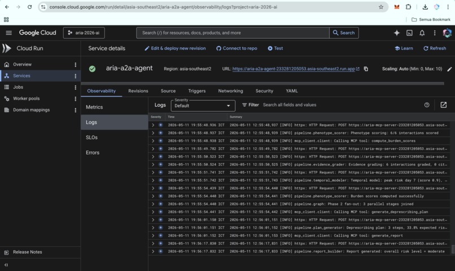Expand log entry Calling MCP tool compute_burden_scores

click(x=153, y=141)
